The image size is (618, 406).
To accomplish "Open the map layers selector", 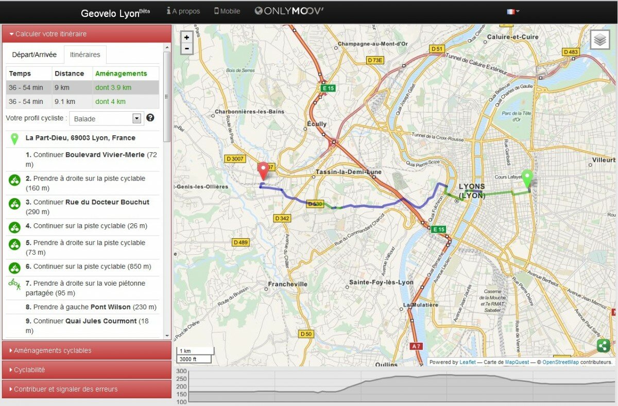I will click(599, 40).
